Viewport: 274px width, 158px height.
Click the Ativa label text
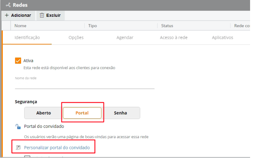pyautogui.click(x=28, y=61)
